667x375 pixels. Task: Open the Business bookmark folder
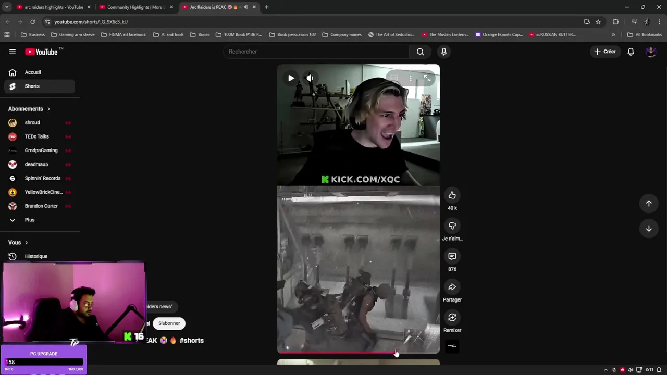coord(32,35)
